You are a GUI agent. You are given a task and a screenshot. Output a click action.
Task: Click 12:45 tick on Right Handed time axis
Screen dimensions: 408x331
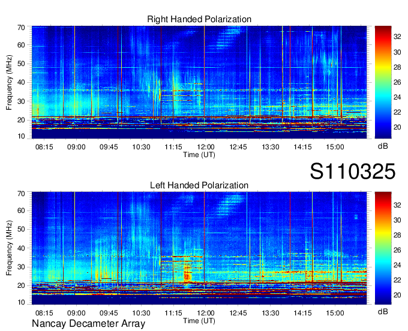point(238,147)
